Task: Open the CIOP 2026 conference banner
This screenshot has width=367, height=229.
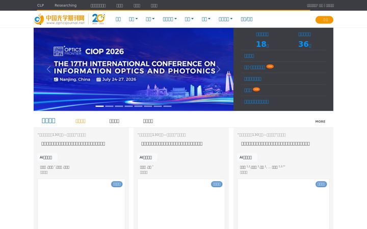Action: coord(134,69)
